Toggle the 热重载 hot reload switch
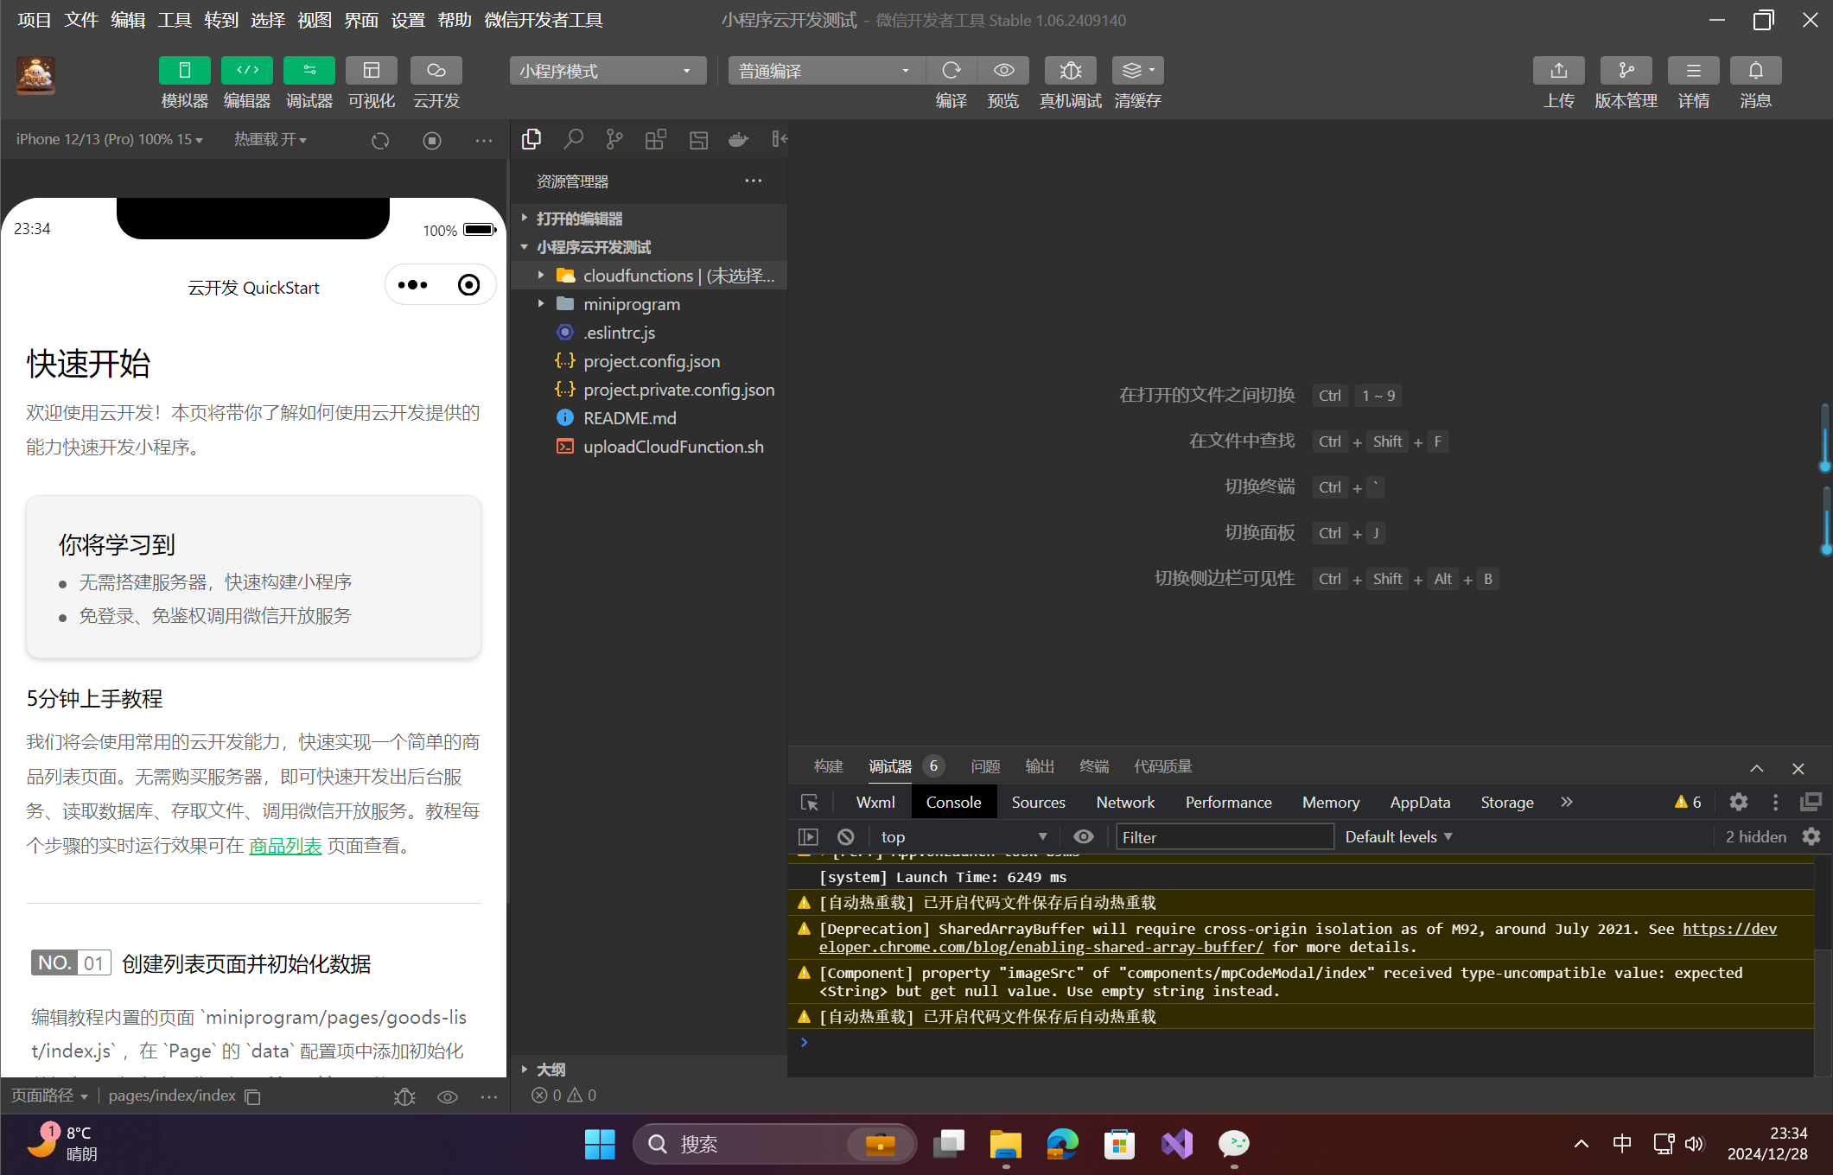The height and width of the screenshot is (1175, 1833). [269, 139]
